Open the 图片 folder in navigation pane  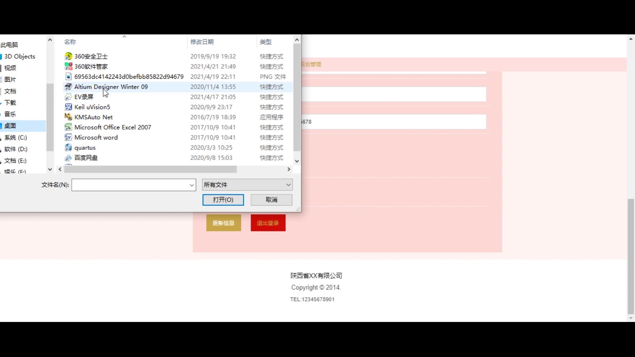(10, 79)
